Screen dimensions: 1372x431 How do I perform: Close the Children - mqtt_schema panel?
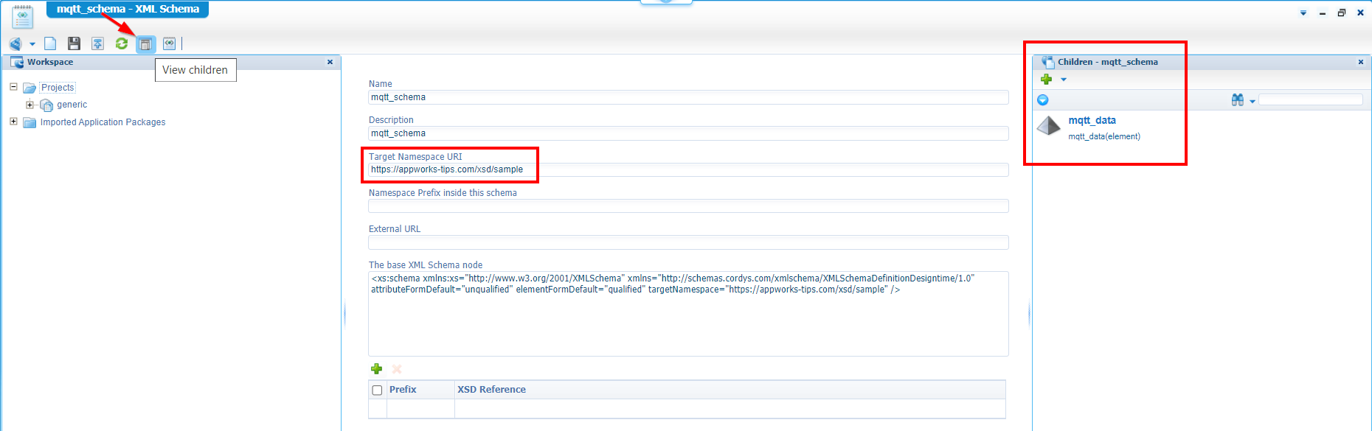[x=1361, y=62]
